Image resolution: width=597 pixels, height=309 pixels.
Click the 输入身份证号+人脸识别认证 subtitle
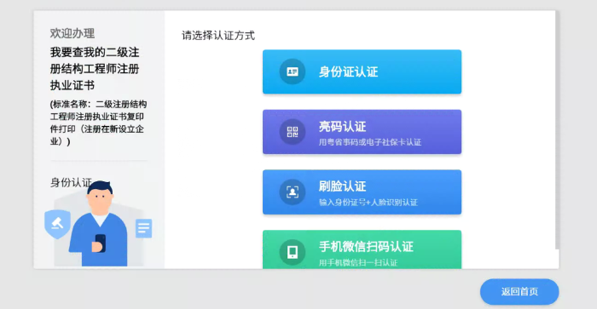368,203
